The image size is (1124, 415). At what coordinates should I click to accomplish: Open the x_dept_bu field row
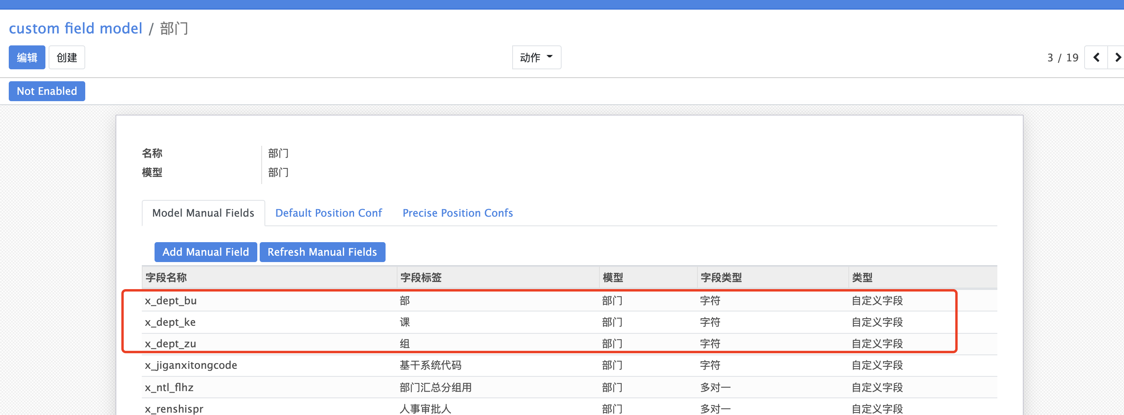click(171, 301)
